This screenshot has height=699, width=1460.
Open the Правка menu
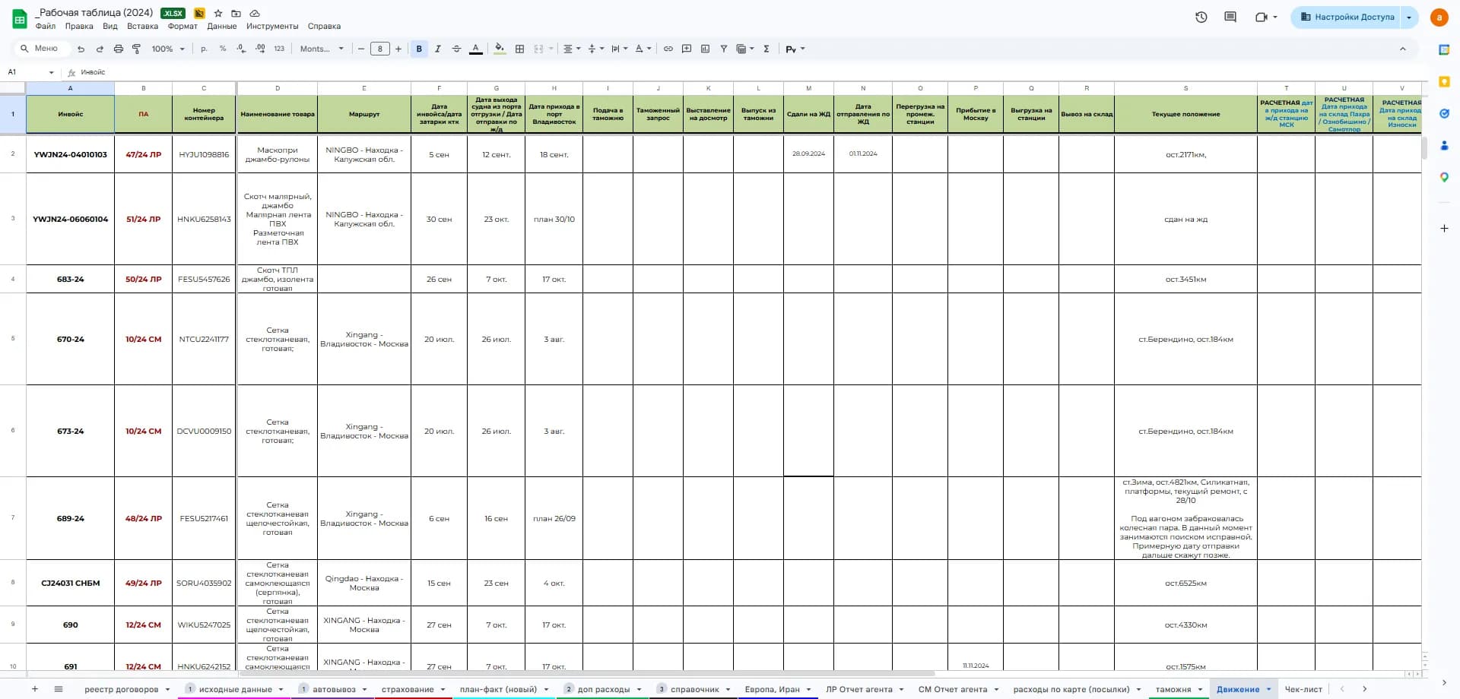79,26
